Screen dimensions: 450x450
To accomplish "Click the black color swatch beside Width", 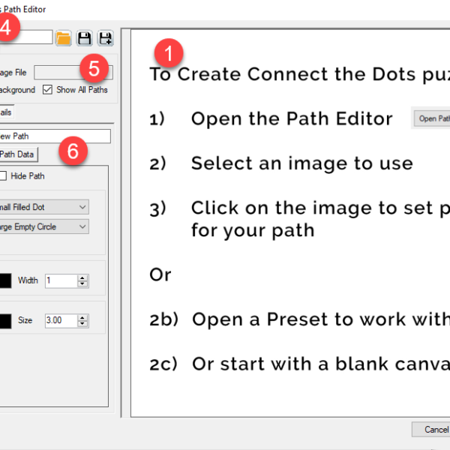I will [x=4, y=280].
